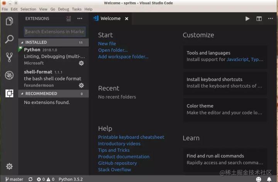278x182 pixels.
Task: Click the JavaScript language support link
Action: point(237,60)
